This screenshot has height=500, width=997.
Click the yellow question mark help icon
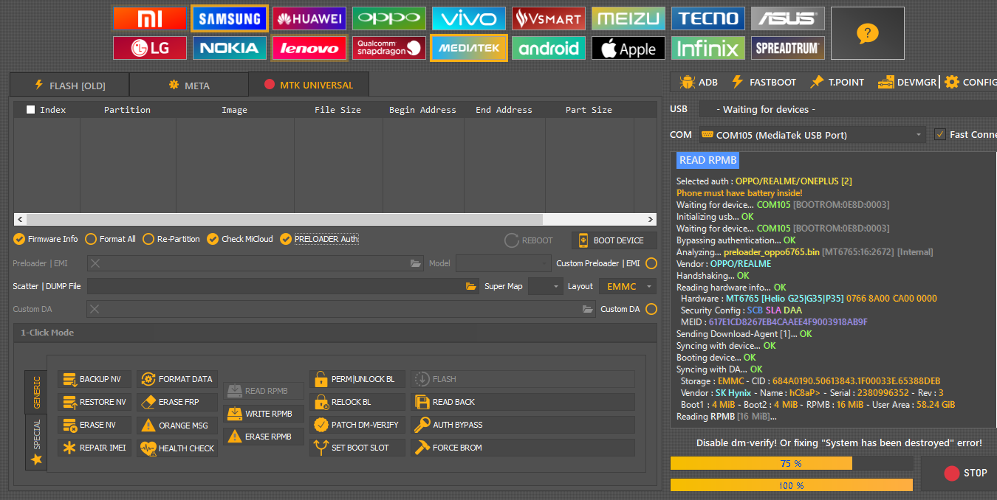point(867,33)
